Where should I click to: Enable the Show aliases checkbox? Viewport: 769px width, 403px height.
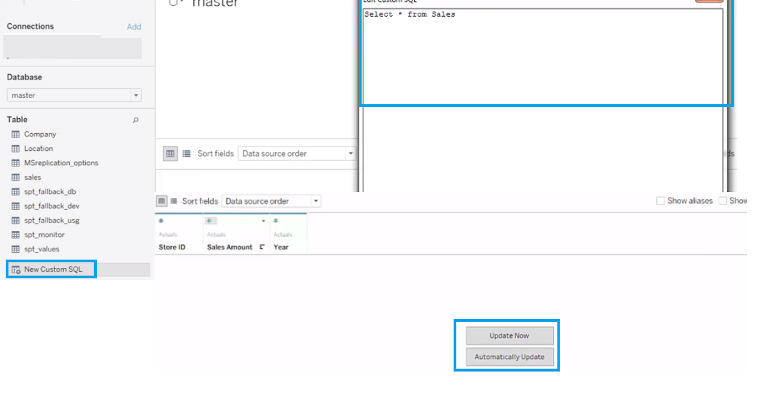(x=661, y=200)
